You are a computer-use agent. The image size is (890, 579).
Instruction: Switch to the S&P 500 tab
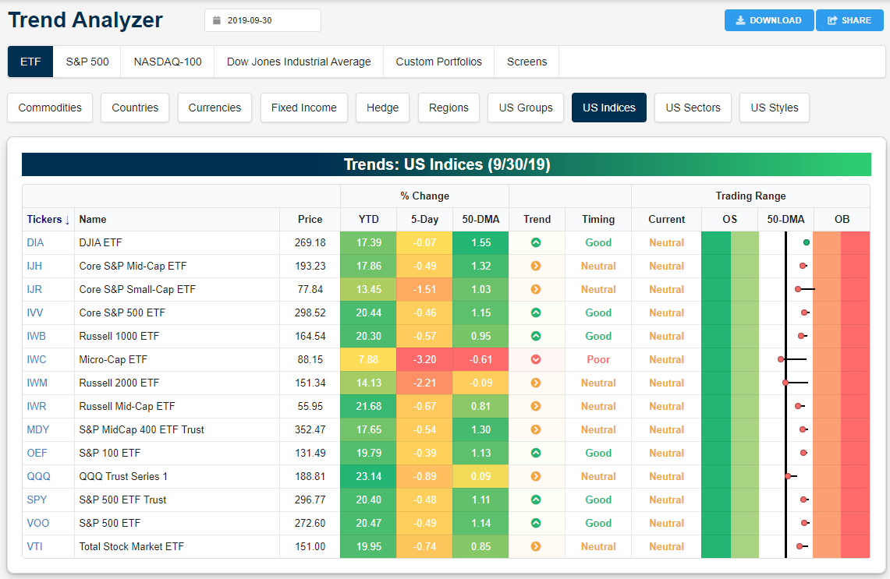click(x=87, y=62)
